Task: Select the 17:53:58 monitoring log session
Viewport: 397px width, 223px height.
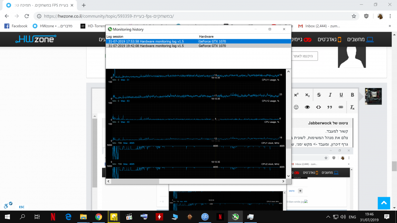Action: (198, 42)
